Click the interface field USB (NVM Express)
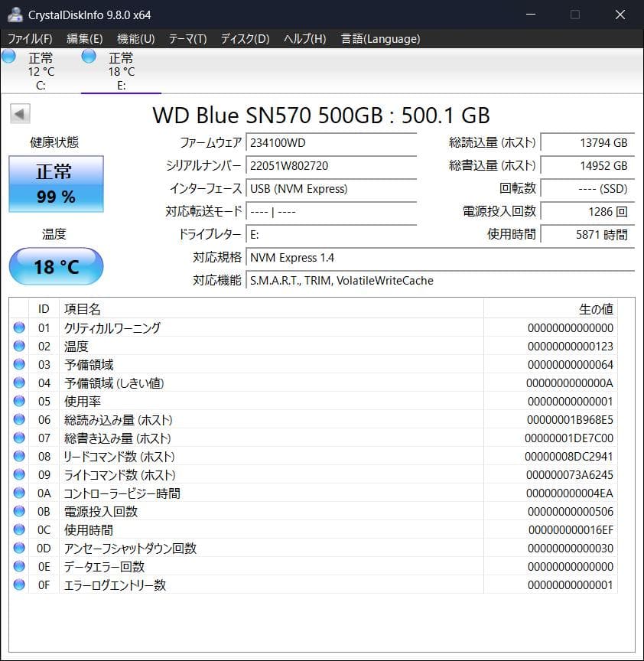 tap(331, 188)
